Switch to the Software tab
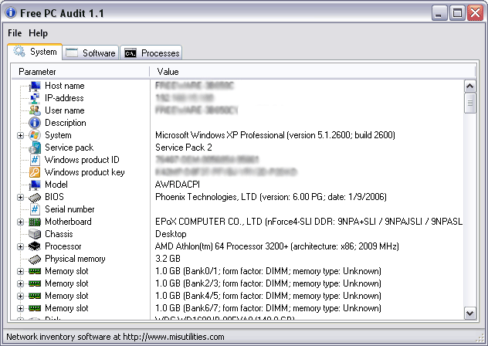This screenshot has width=488, height=346. point(91,53)
